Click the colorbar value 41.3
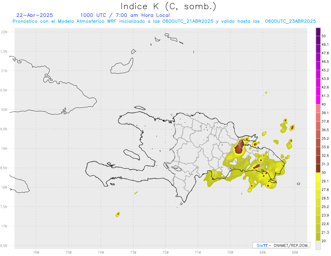Viewport: 331px width, 256px height. click(x=325, y=96)
